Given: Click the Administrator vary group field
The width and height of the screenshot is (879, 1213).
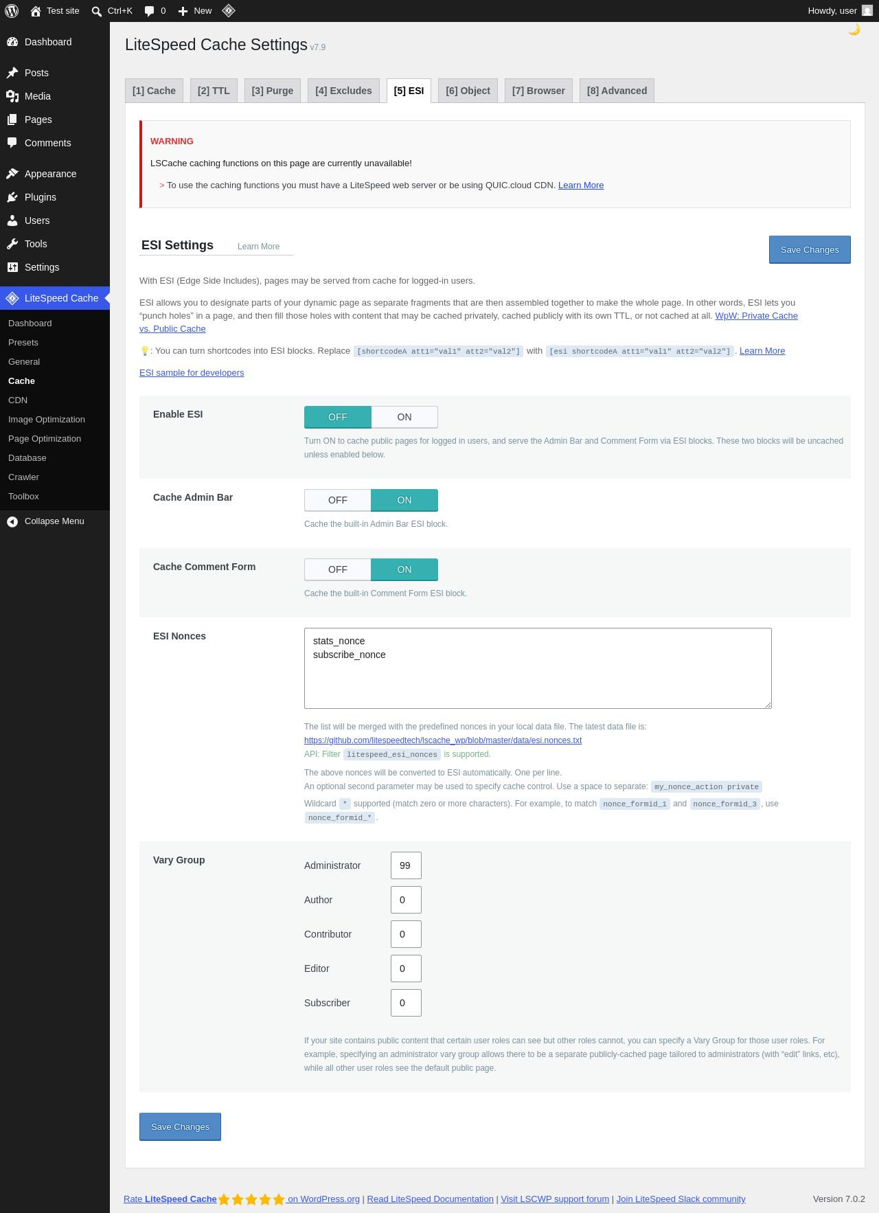Looking at the screenshot, I should tap(406, 865).
